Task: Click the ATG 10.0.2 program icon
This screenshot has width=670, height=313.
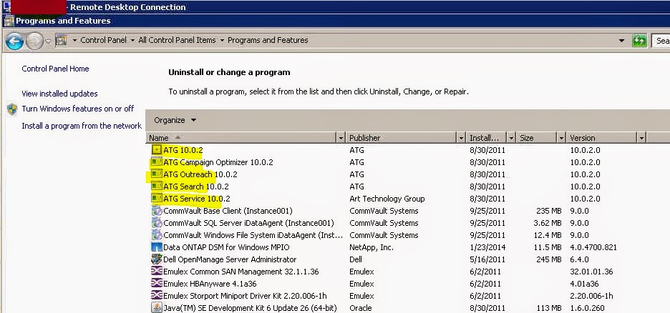Action: 157,149
